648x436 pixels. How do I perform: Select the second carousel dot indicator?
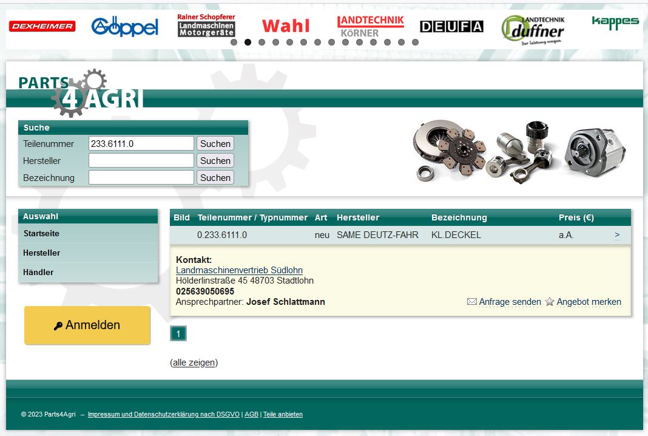[x=248, y=43]
